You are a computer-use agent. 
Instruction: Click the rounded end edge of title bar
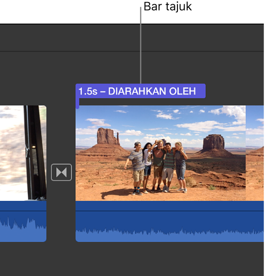pos(204,91)
